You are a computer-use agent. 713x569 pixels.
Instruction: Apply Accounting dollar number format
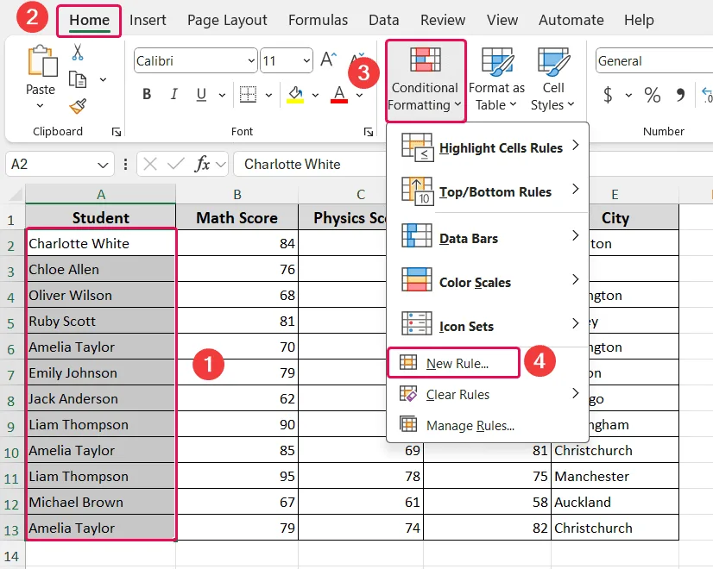coord(608,95)
